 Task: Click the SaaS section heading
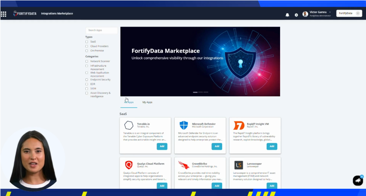(x=123, y=114)
